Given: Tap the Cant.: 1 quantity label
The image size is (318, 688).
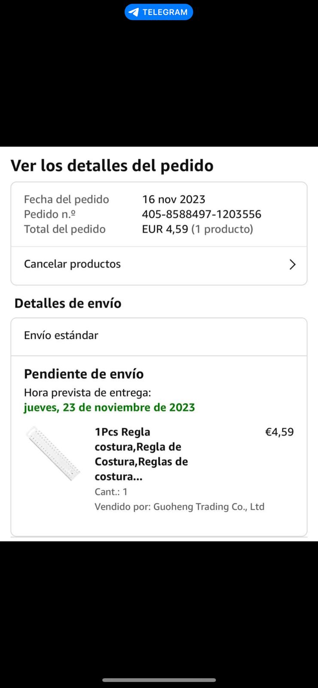Looking at the screenshot, I should point(111,492).
